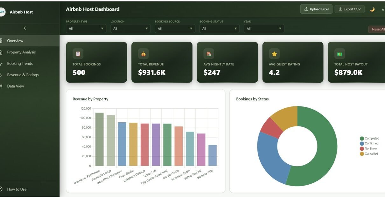Collapse the sidebar with the chevron

25,28
